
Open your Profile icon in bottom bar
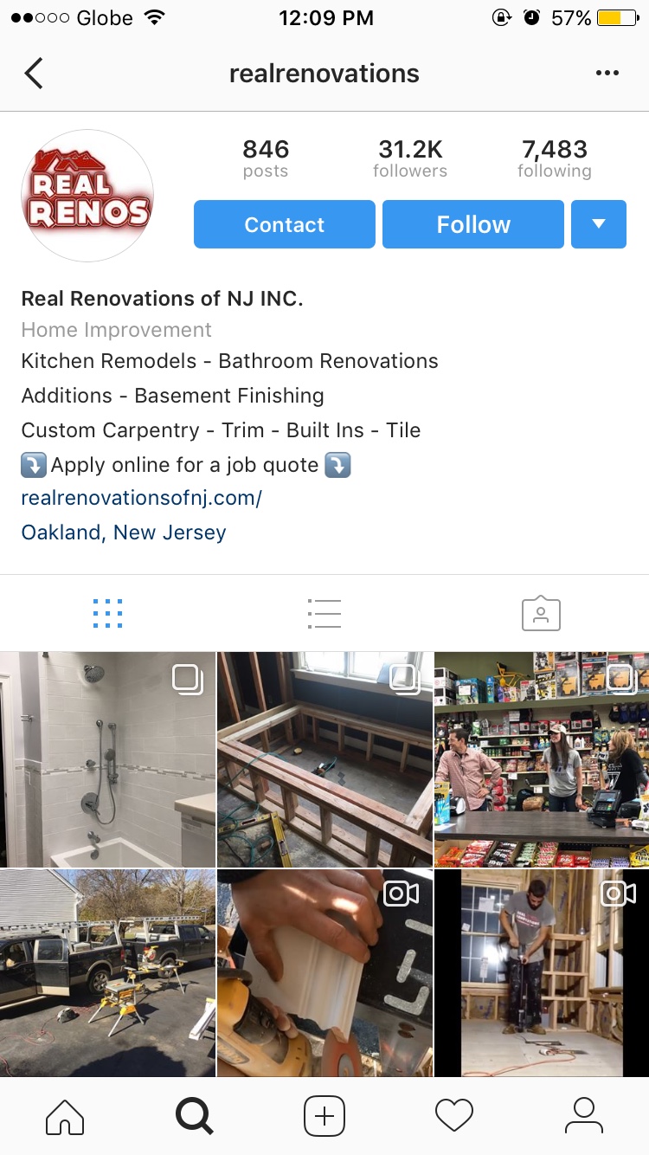point(584,1115)
